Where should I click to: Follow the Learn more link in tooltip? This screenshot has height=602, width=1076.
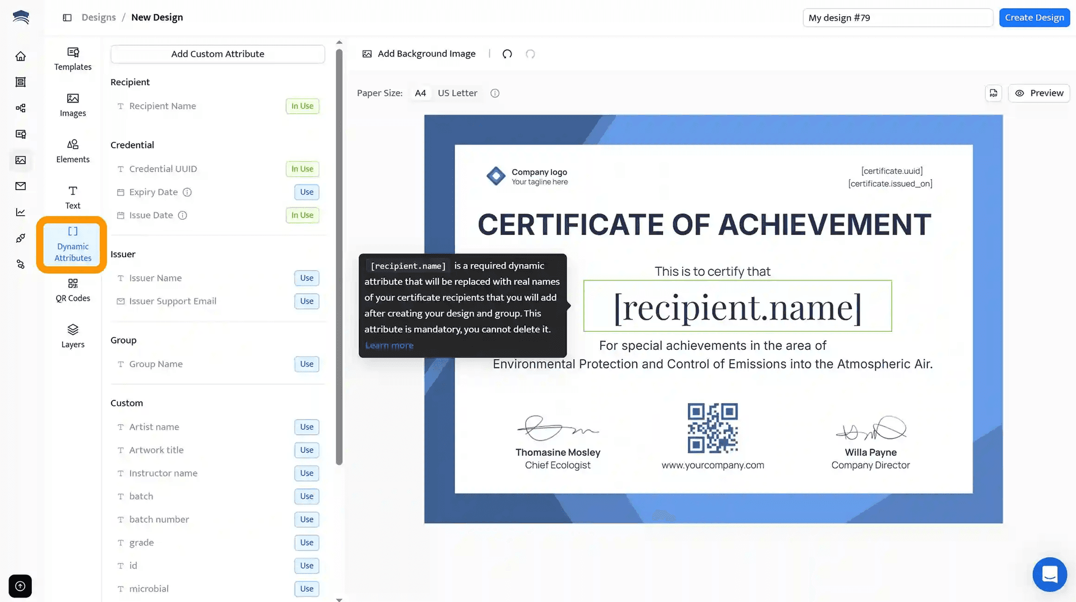click(389, 345)
